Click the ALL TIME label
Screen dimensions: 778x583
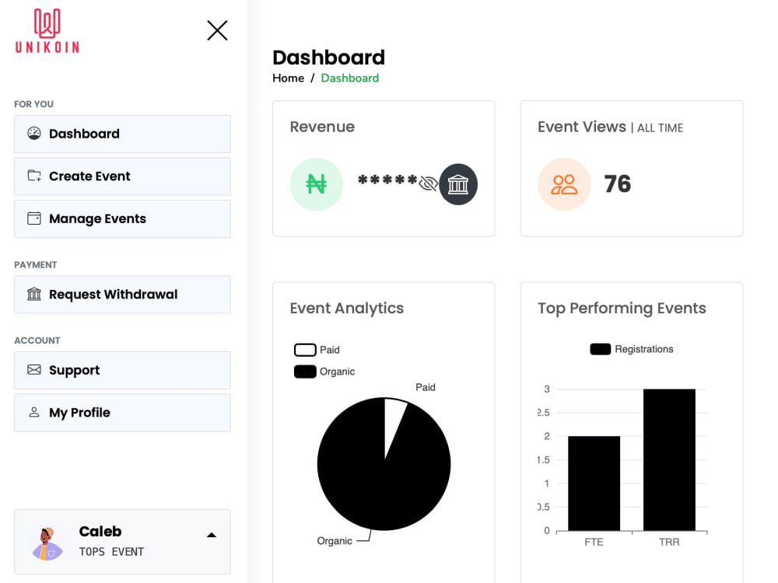point(660,128)
